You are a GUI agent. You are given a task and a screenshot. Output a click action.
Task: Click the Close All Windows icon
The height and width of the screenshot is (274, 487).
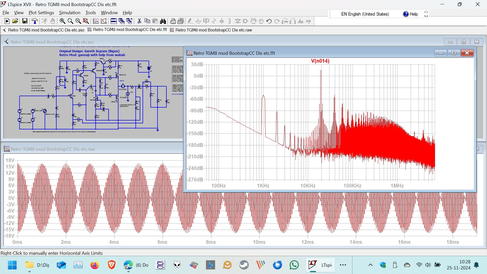129,21
